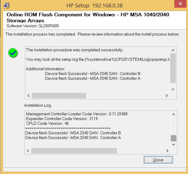188x174 pixels.
Task: Click Controller A line in summary box
Action: pyautogui.click(x=93, y=78)
